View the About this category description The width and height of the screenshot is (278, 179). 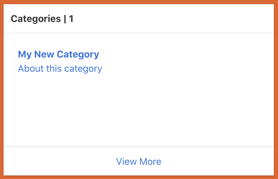pyautogui.click(x=60, y=69)
